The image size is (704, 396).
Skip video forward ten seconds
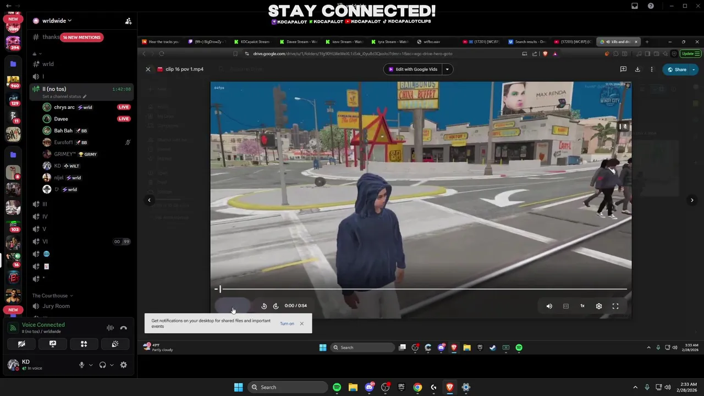coord(276,306)
